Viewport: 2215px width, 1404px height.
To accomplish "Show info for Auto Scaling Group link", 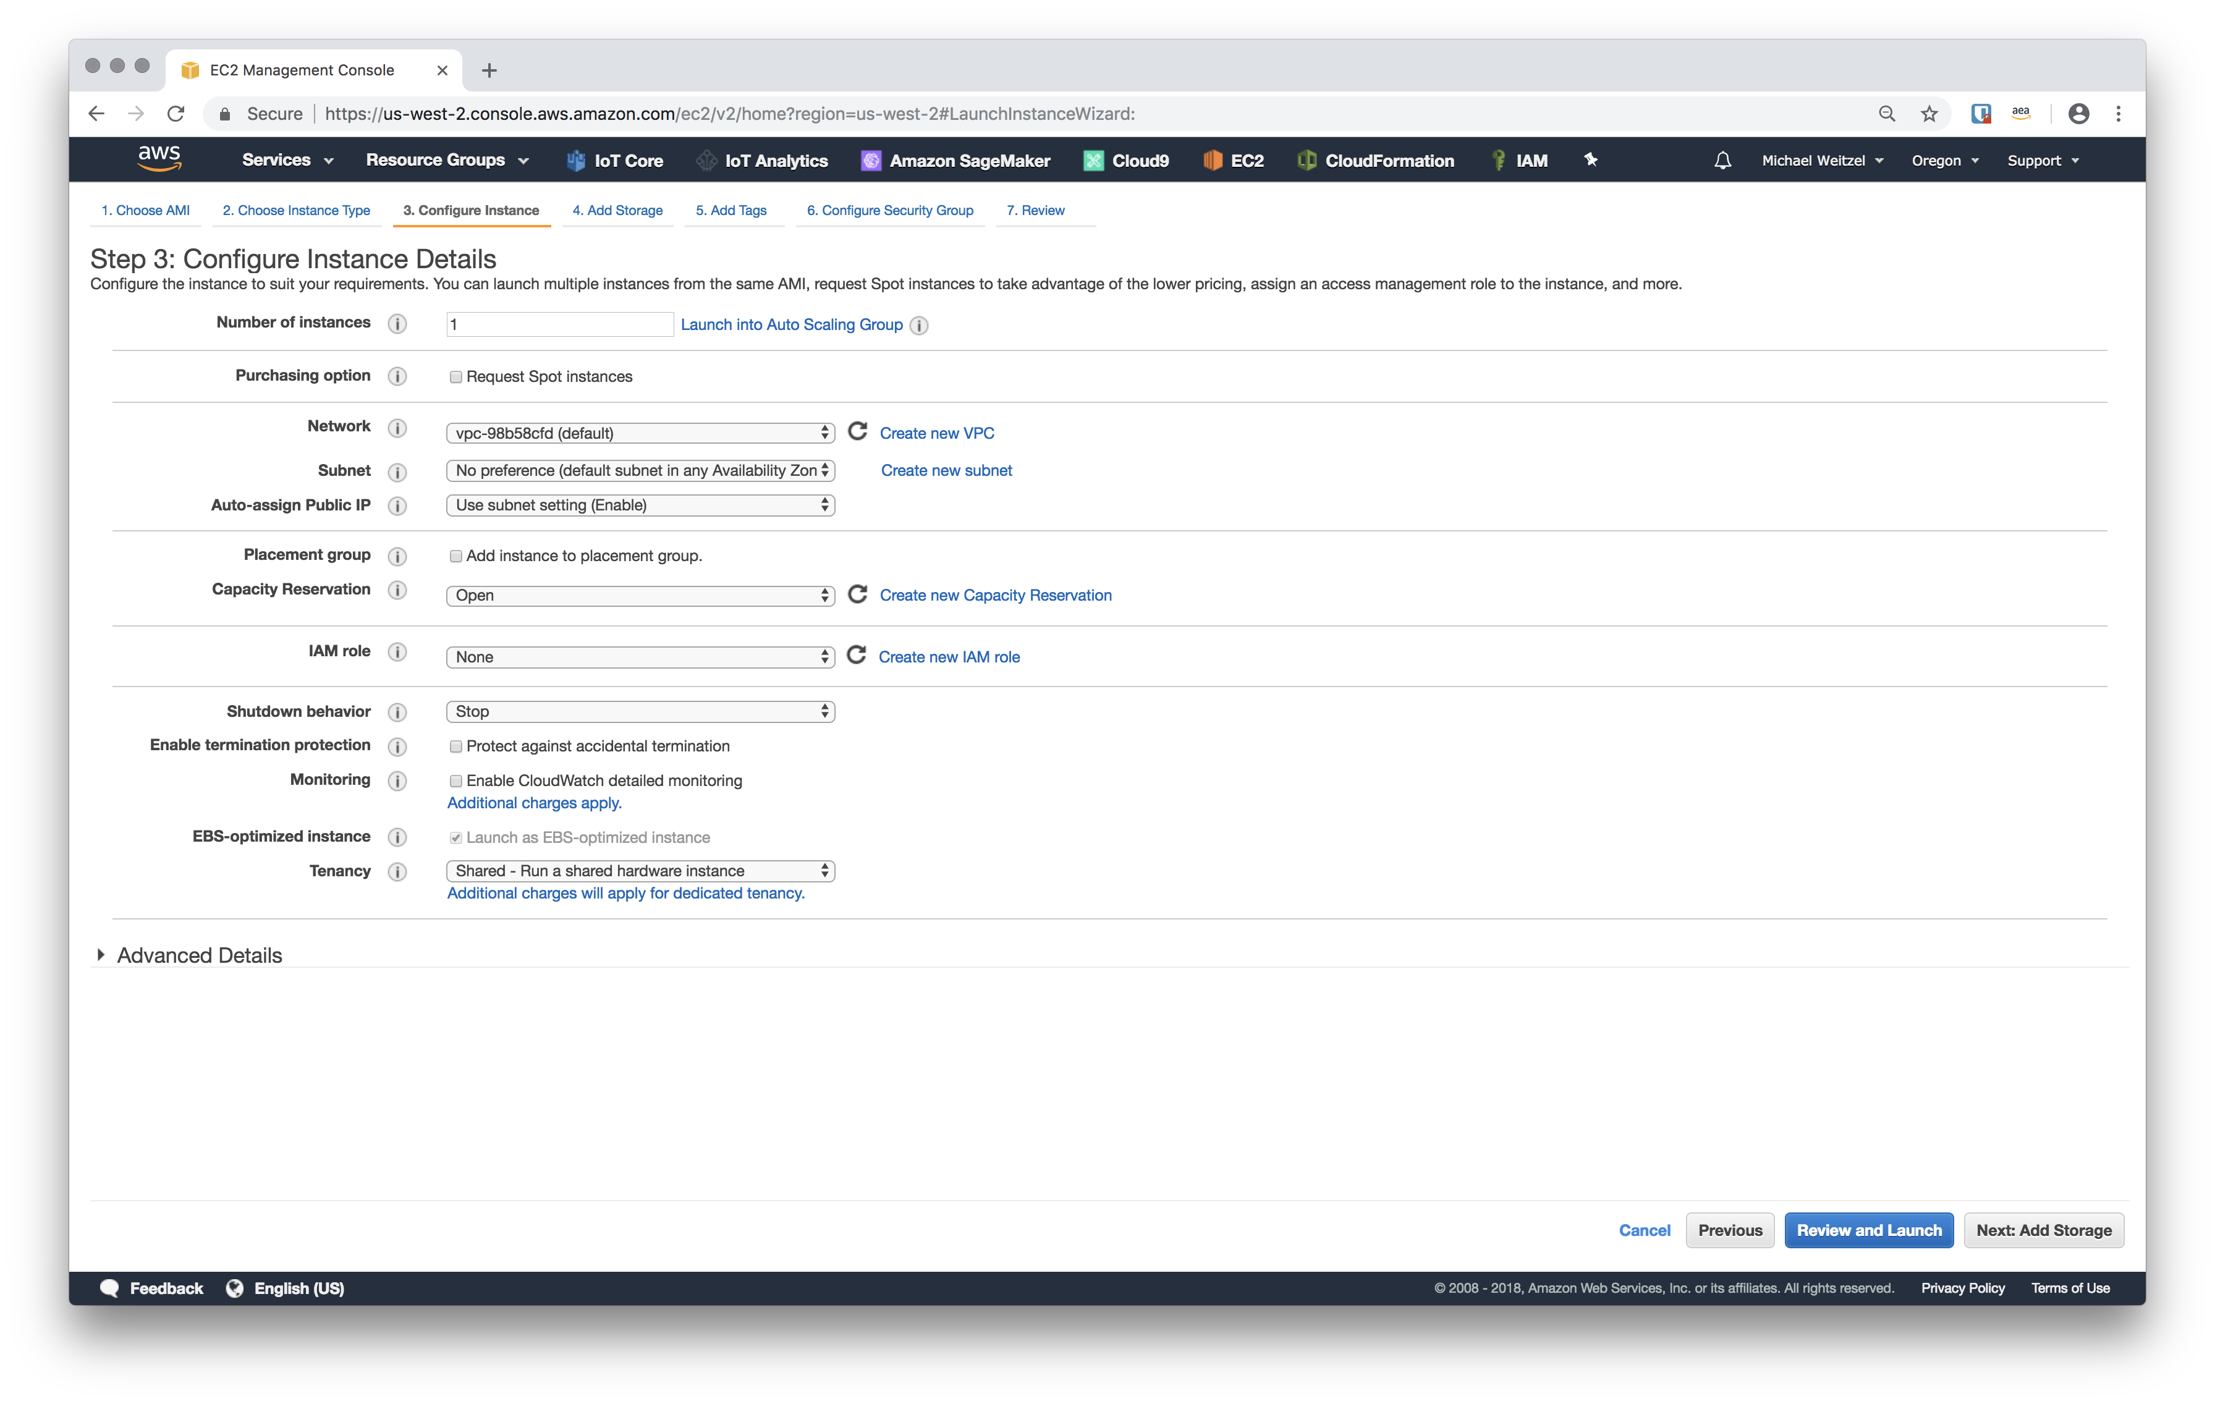I will pos(919,326).
